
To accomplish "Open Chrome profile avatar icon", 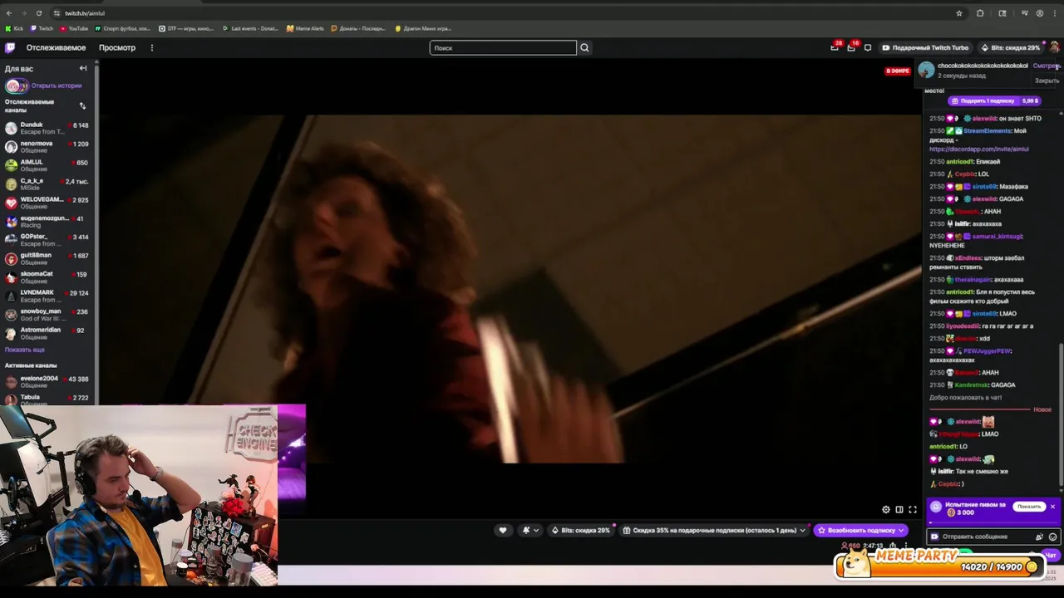I will [1040, 13].
